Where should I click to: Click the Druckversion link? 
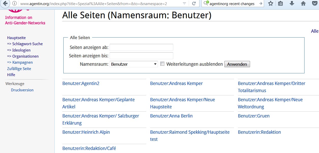[22, 90]
